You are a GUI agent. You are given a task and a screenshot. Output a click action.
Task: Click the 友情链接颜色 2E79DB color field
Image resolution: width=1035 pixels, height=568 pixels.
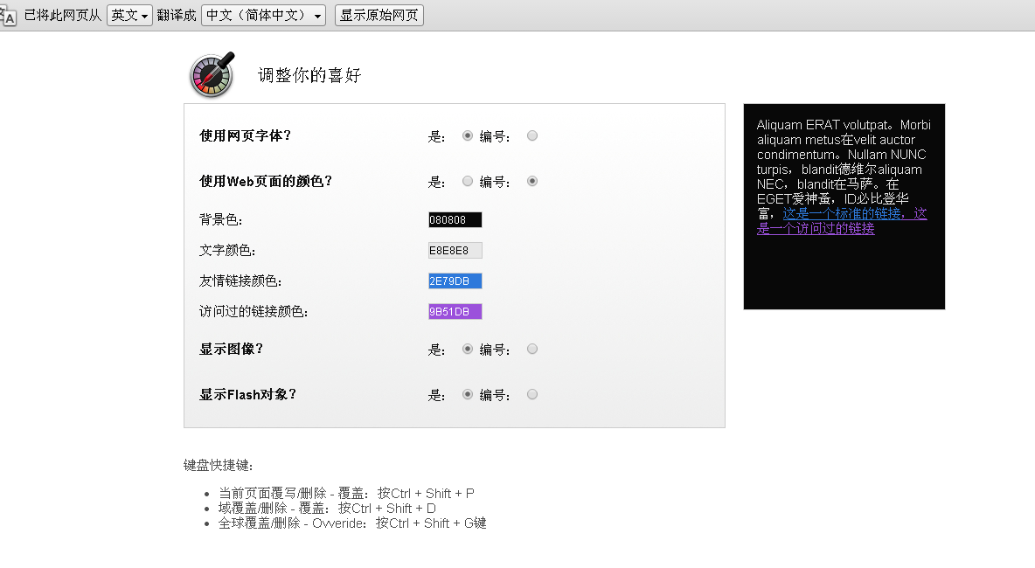click(455, 281)
